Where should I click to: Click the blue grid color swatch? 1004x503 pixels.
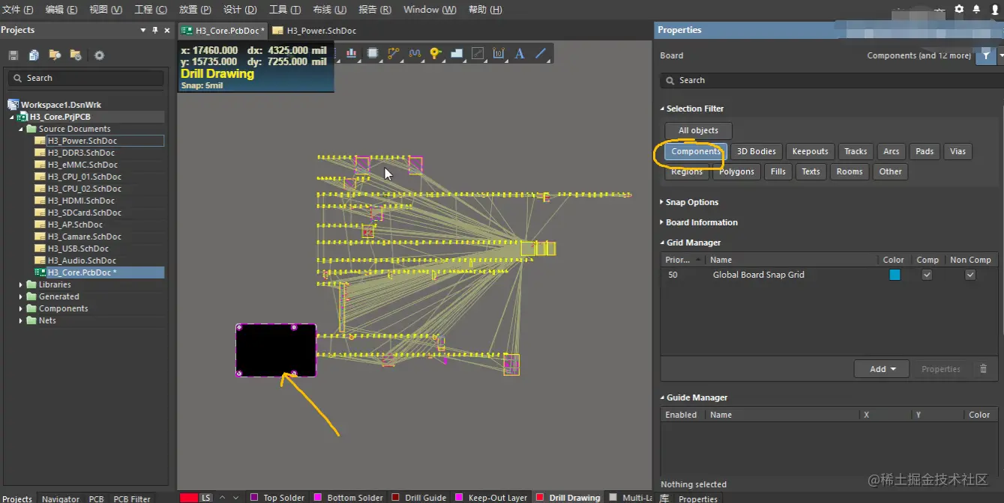pos(895,275)
